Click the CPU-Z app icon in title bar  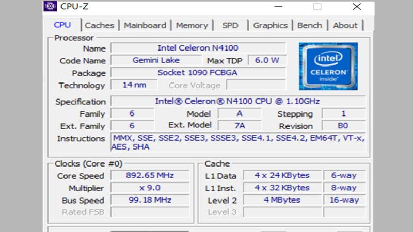50,6
